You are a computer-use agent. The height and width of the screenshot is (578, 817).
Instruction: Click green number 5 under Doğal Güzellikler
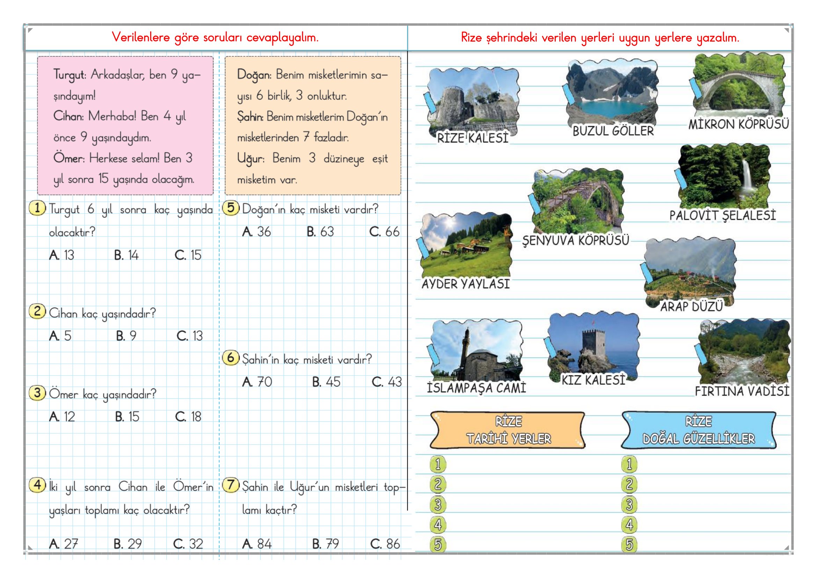pyautogui.click(x=629, y=544)
